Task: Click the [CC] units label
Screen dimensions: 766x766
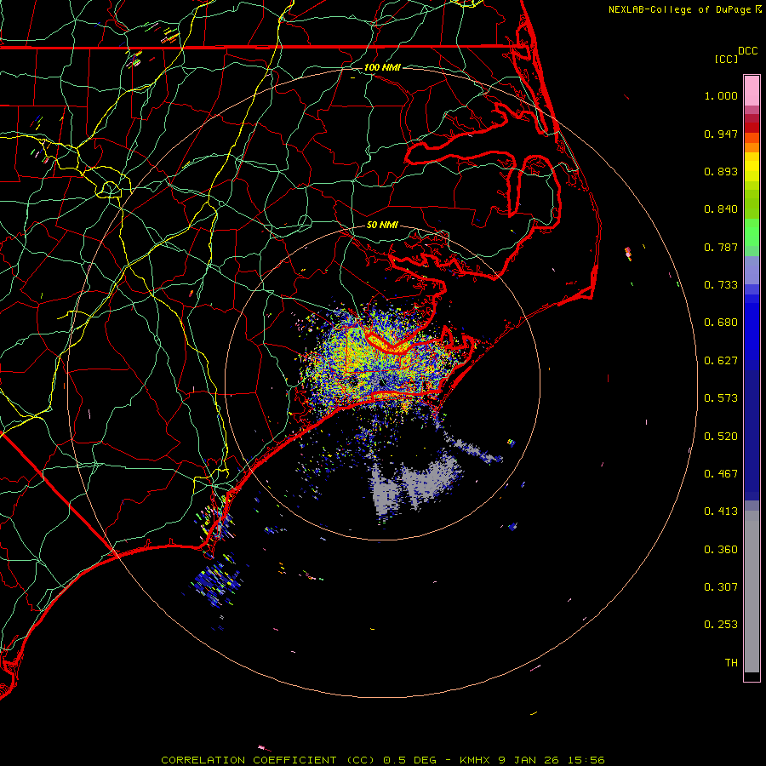Action: [726, 59]
